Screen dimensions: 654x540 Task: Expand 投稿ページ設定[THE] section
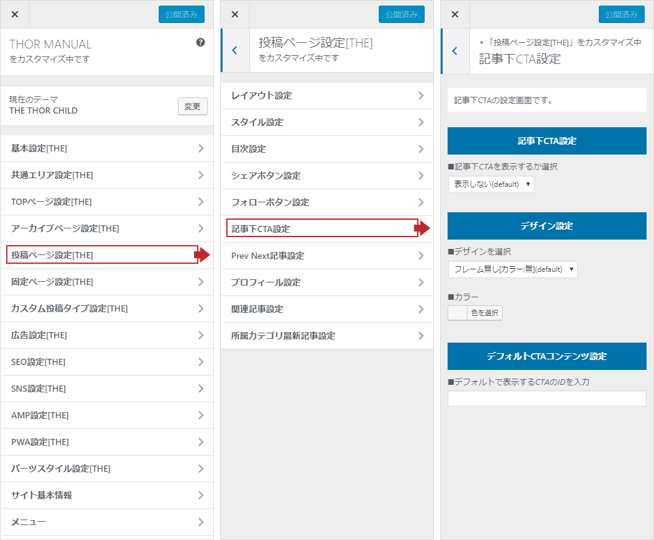tap(102, 255)
